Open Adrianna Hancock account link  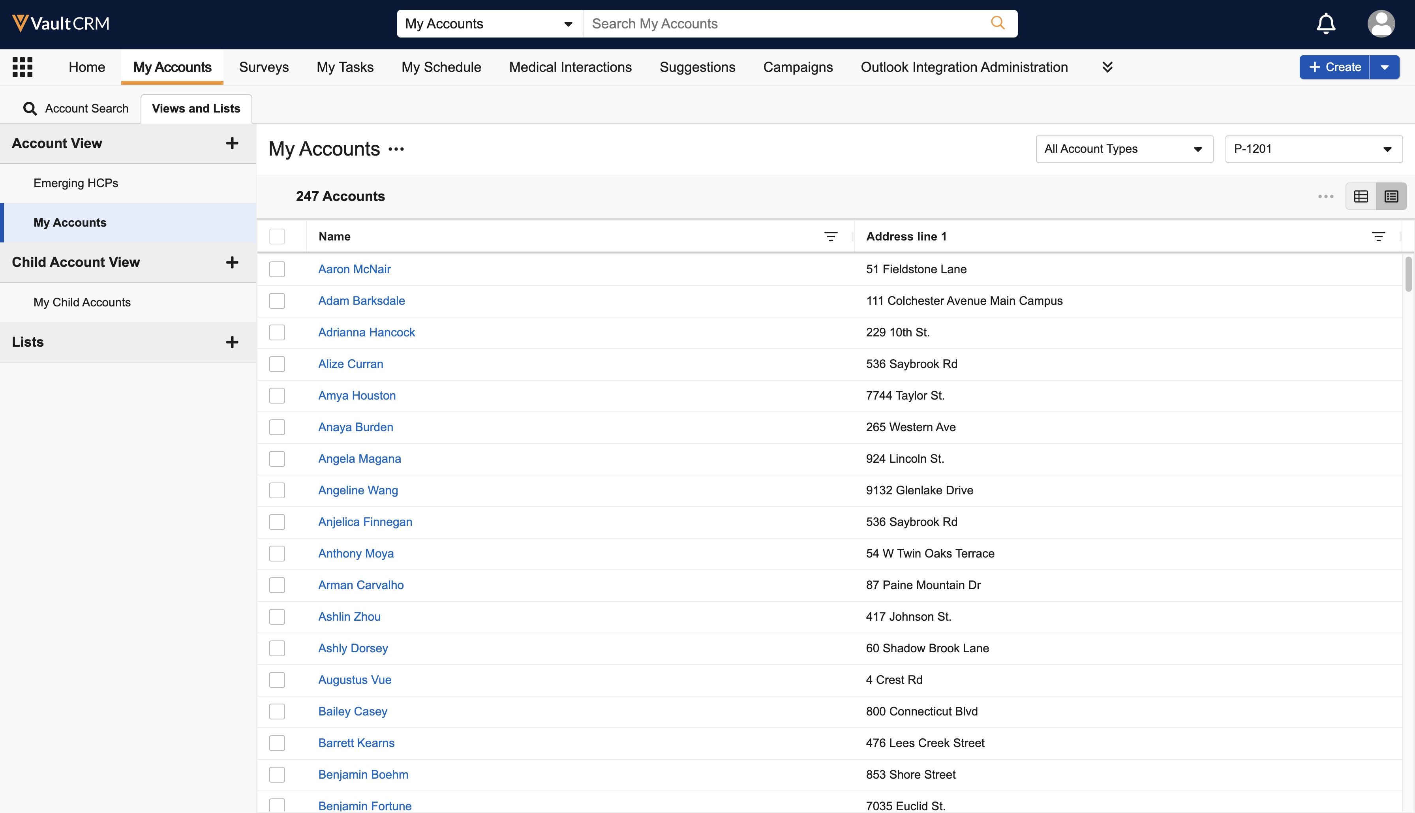pos(366,332)
